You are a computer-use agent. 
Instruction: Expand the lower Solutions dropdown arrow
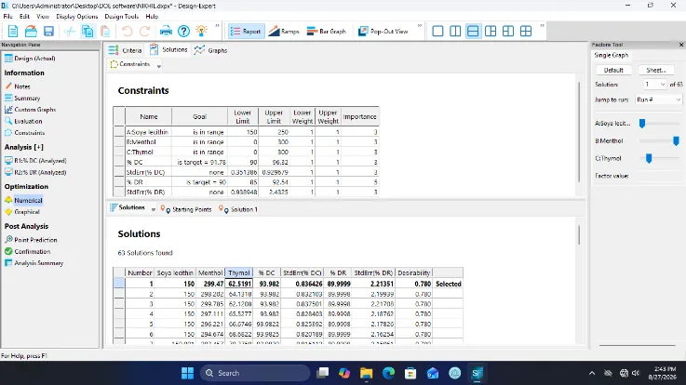(x=154, y=210)
